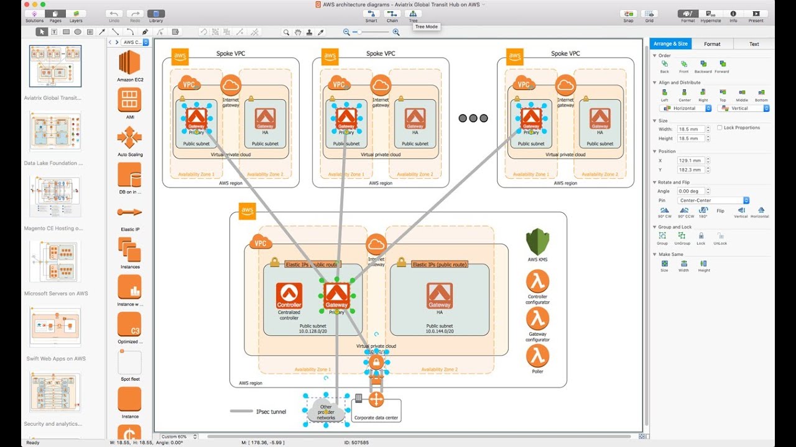Screen dimensions: 796x447
Task: Click the zoom out magnifier icon
Action: 346,32
